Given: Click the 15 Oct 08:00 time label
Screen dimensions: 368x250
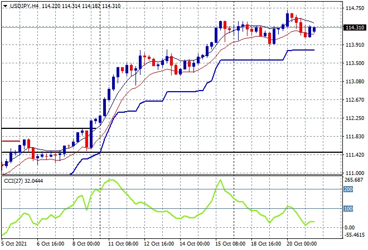Looking at the screenshot, I should point(230,244).
